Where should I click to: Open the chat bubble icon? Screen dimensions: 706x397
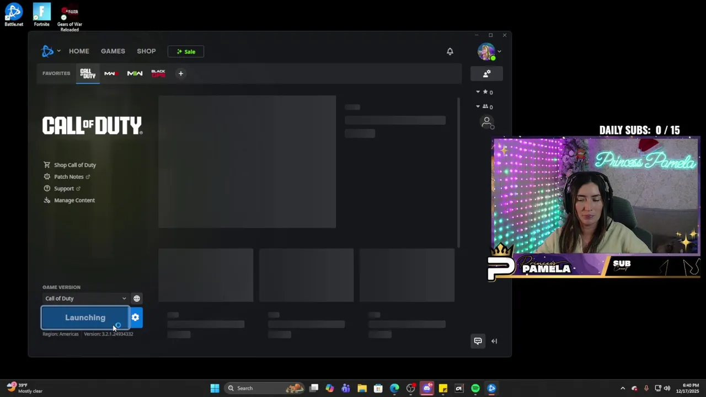tap(478, 341)
